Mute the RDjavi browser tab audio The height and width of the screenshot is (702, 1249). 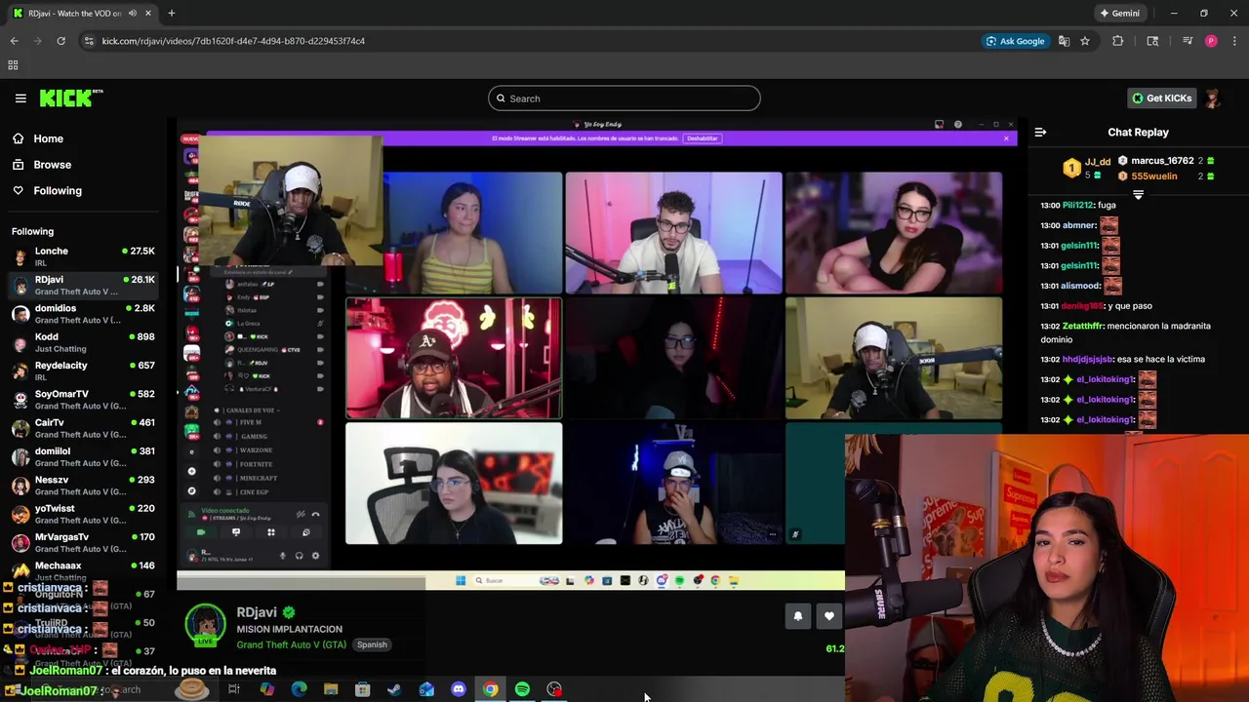coord(132,14)
